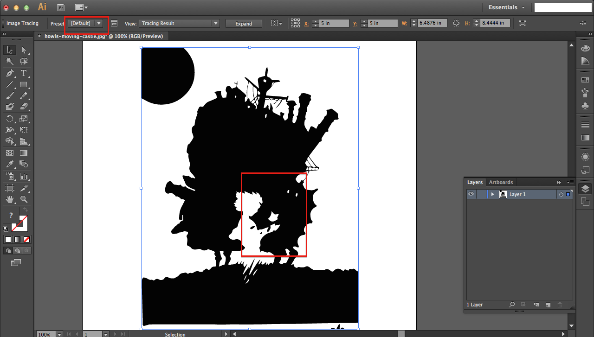
Task: Expand Layer 1 disclosure triangle
Action: [x=492, y=194]
